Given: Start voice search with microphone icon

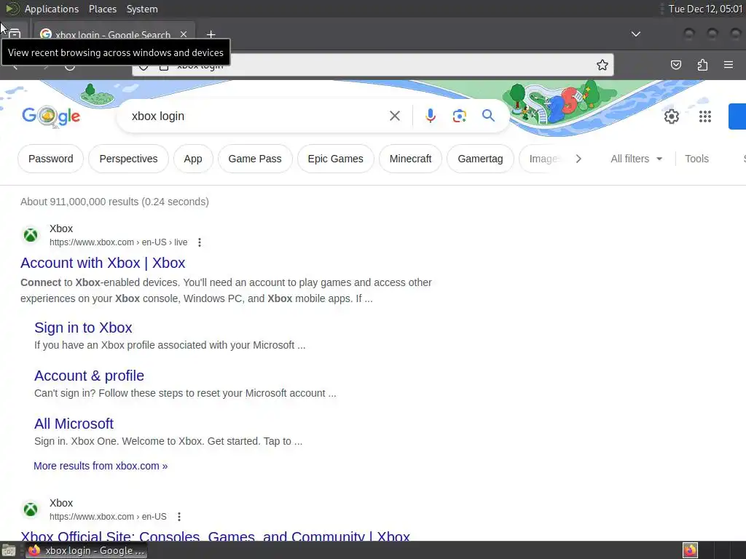Looking at the screenshot, I should pyautogui.click(x=430, y=116).
